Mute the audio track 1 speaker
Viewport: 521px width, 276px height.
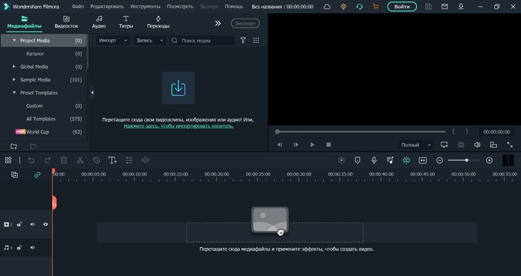tap(33, 247)
